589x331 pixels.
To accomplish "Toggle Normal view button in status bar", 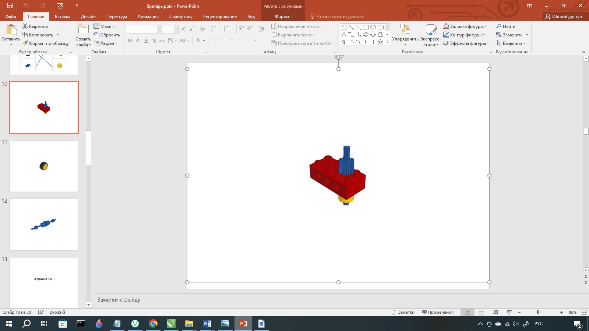I will click(468, 312).
